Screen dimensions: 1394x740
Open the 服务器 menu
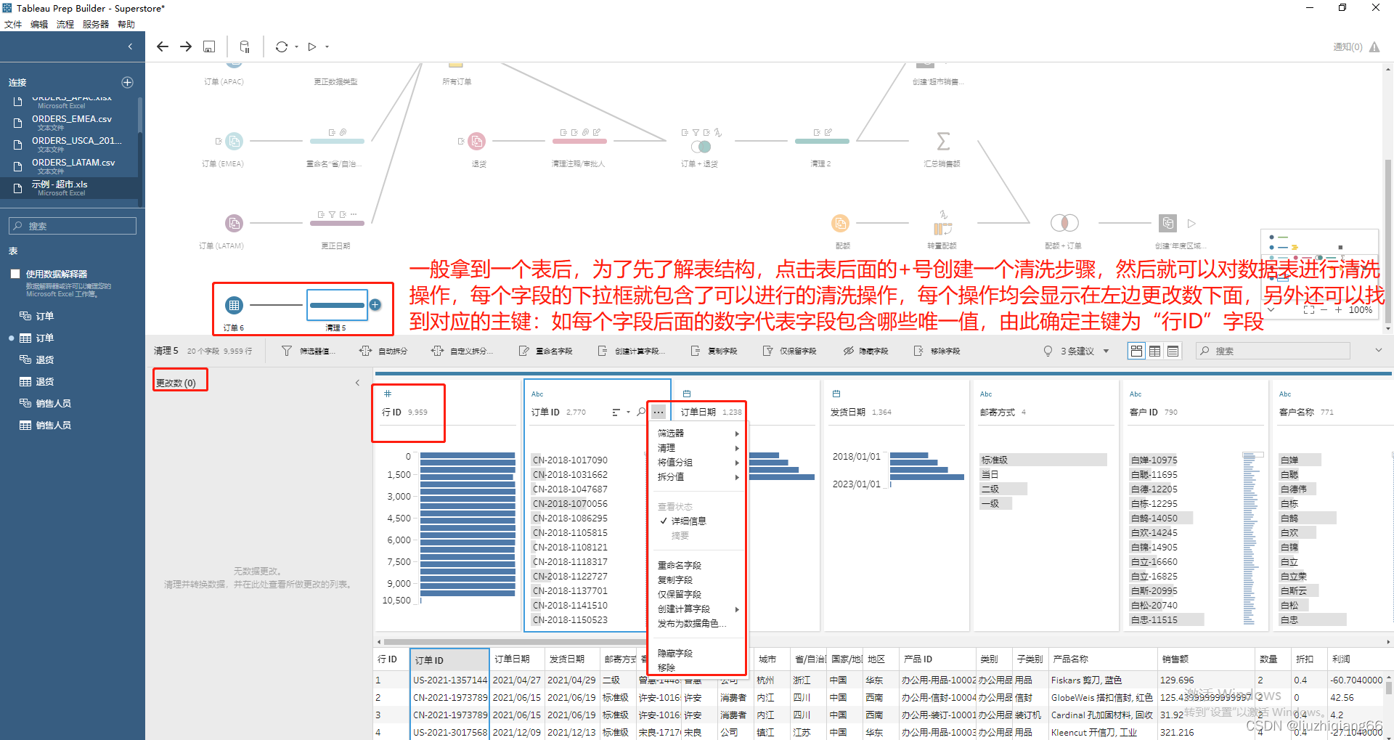pyautogui.click(x=96, y=24)
